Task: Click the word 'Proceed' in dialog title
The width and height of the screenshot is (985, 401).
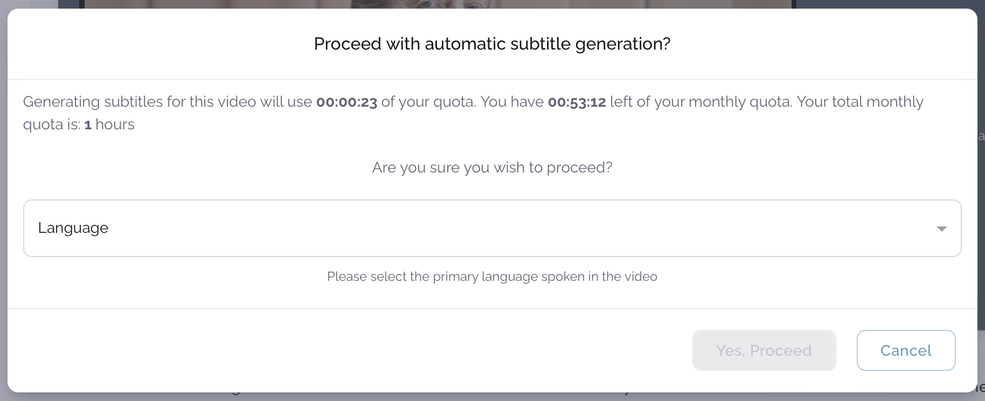Action: click(x=348, y=44)
